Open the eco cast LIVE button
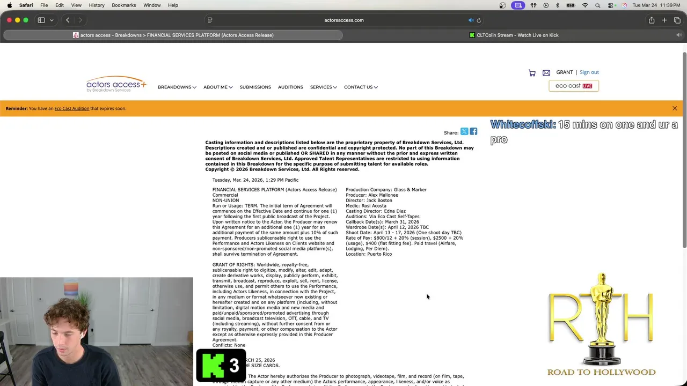This screenshot has width=687, height=386. pyautogui.click(x=574, y=86)
